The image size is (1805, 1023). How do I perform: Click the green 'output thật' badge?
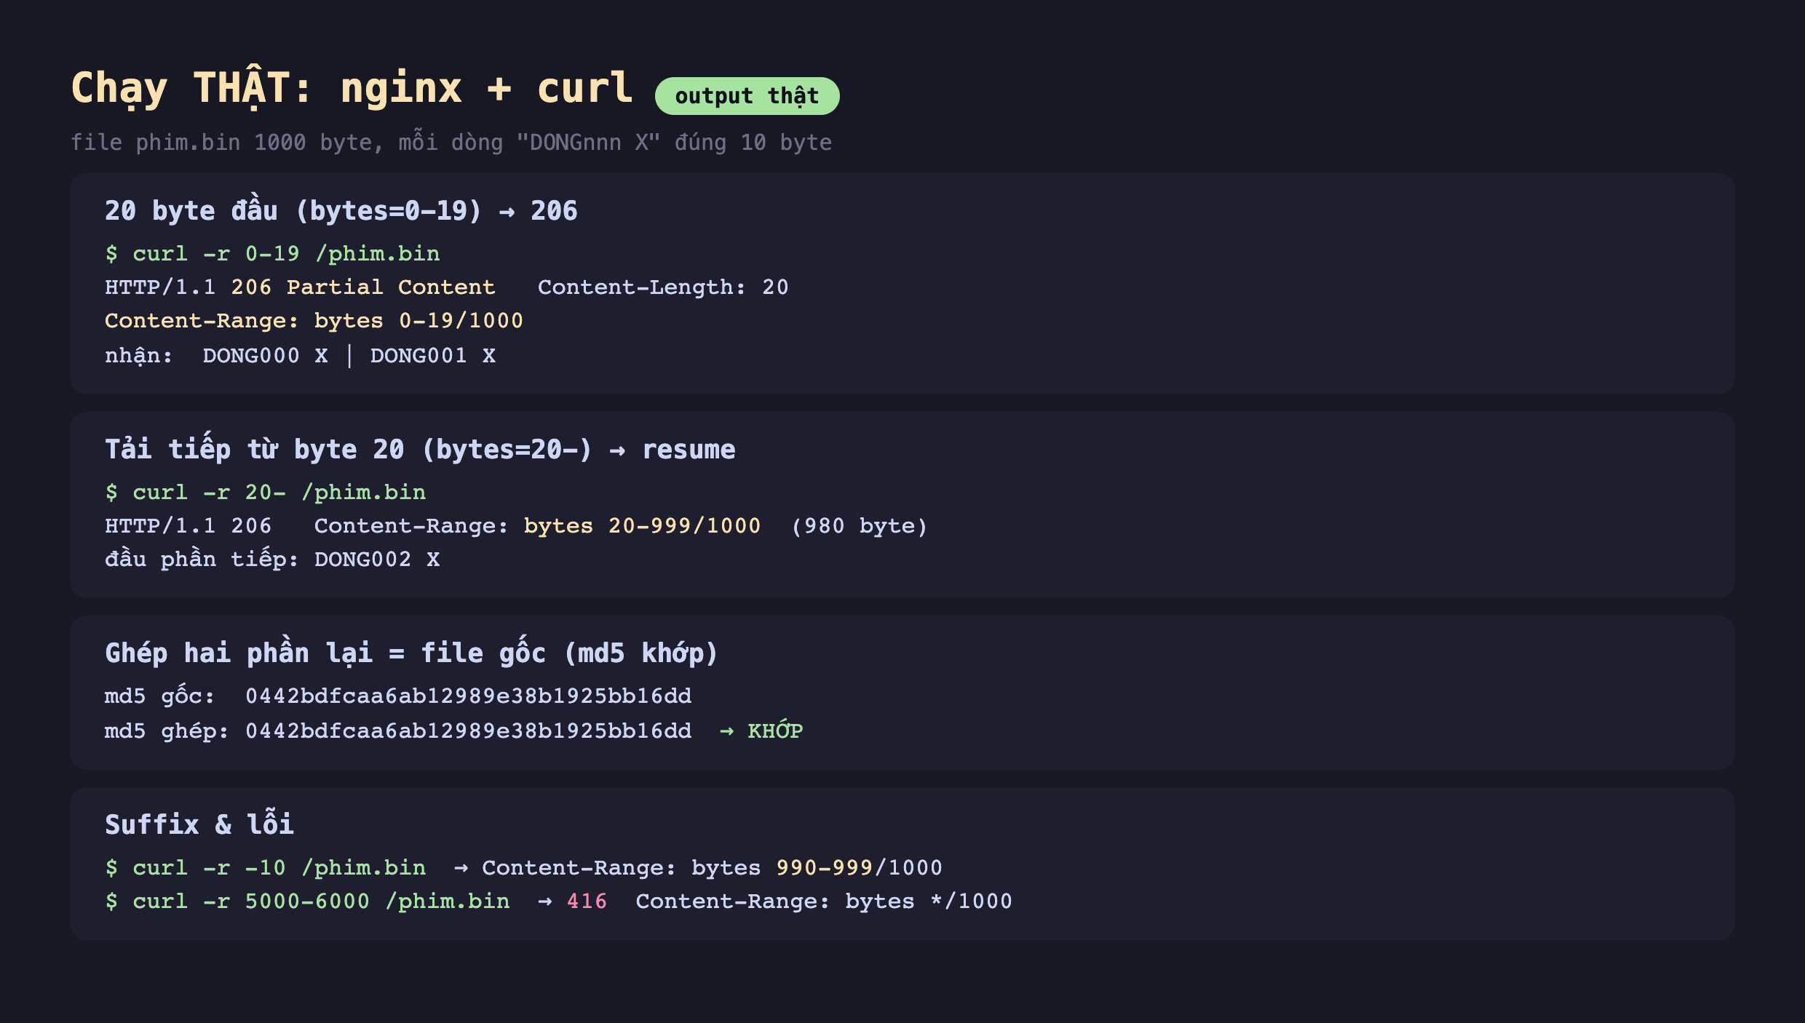[747, 96]
